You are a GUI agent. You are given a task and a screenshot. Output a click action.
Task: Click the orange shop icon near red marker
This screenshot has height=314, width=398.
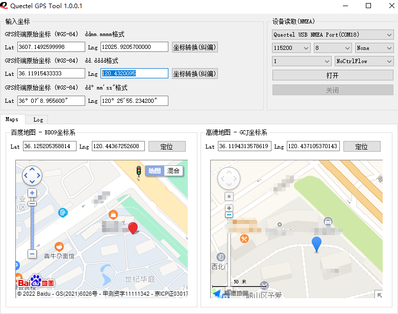[113, 215]
